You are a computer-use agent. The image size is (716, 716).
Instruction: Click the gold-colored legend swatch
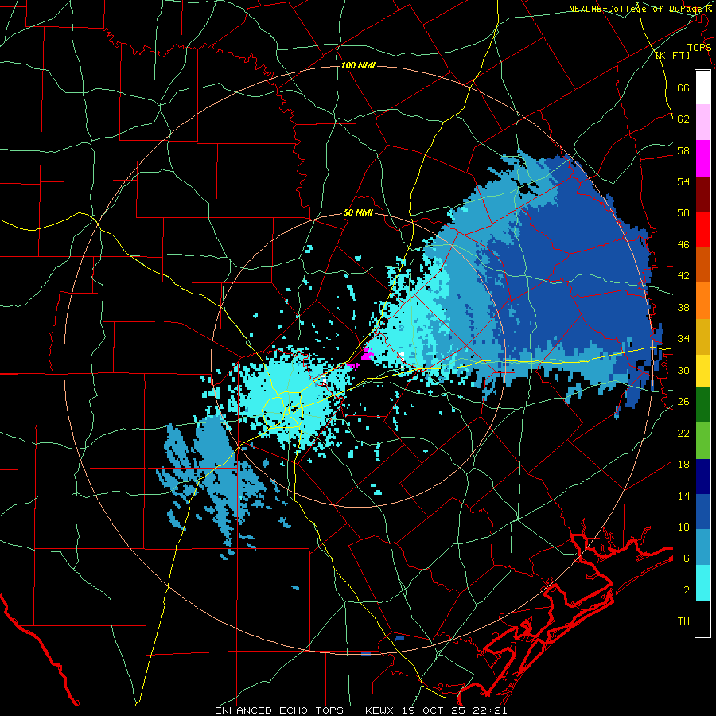click(x=702, y=337)
